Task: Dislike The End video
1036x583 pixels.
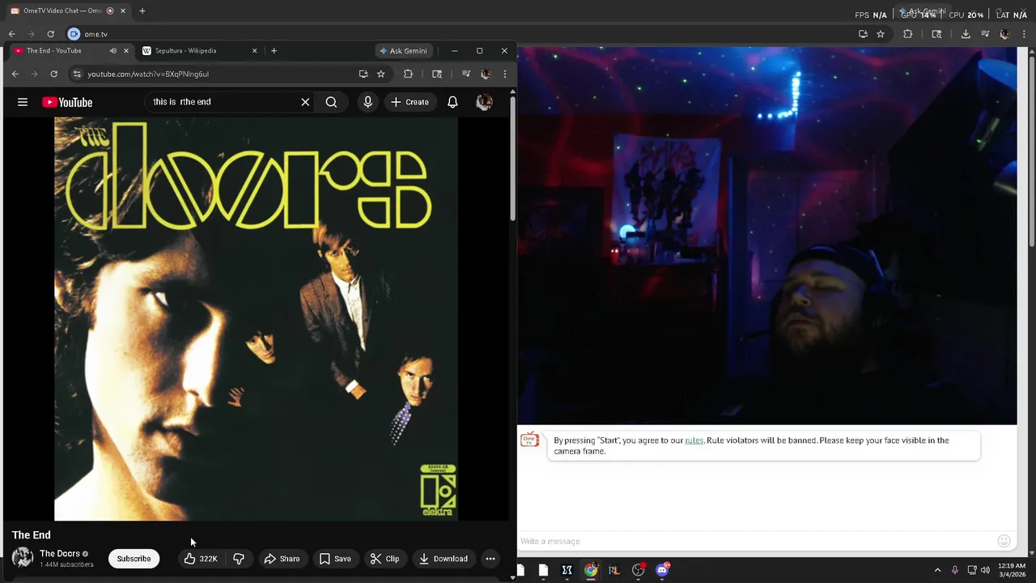Action: click(x=239, y=559)
